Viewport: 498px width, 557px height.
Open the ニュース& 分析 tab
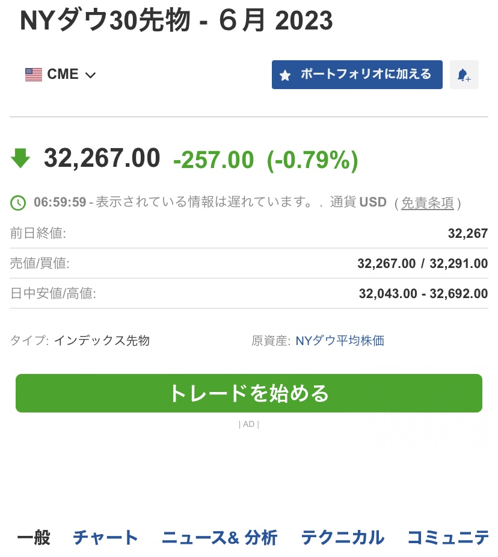coord(220,537)
